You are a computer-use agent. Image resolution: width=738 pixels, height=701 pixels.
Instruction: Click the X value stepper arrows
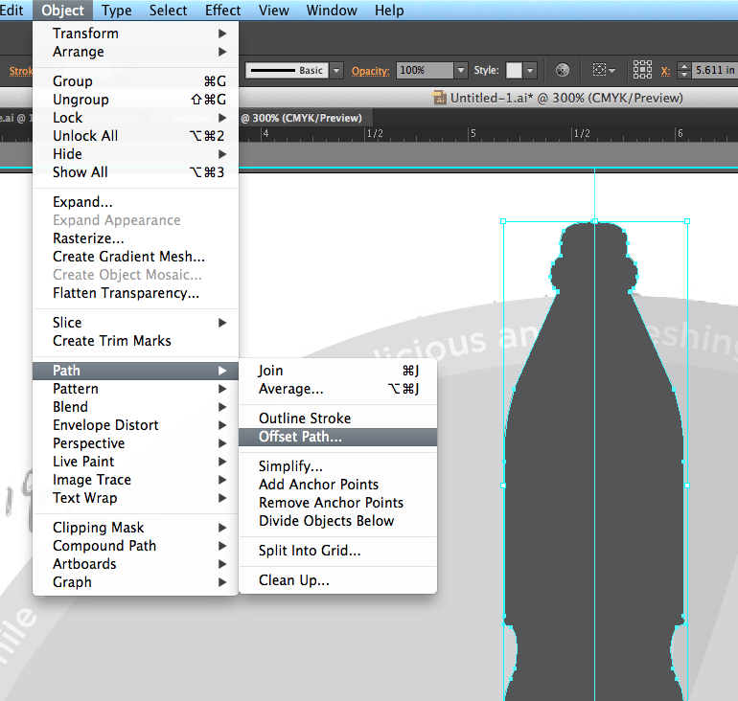tap(684, 71)
